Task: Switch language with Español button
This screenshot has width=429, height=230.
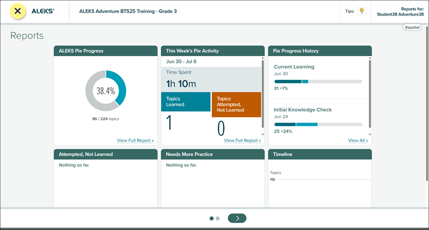Action: click(412, 27)
